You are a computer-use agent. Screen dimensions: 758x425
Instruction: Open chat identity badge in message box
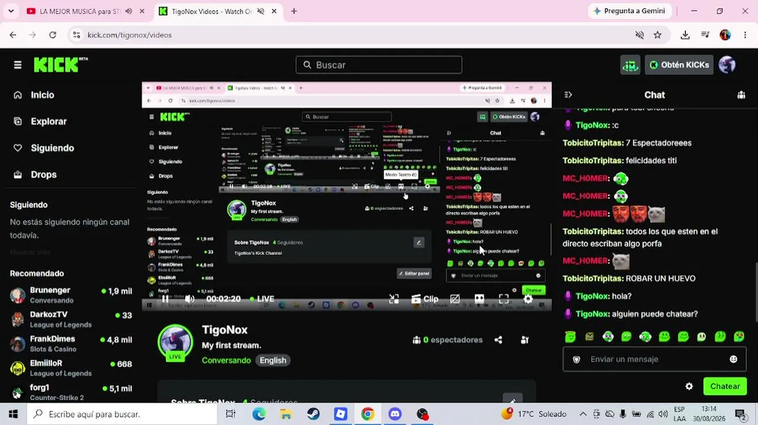[x=577, y=359]
